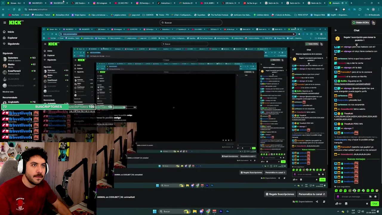Image resolution: width=382 pixels, height=215 pixels.
Task: Open the Gmail bookmark
Action: [x=26, y=15]
